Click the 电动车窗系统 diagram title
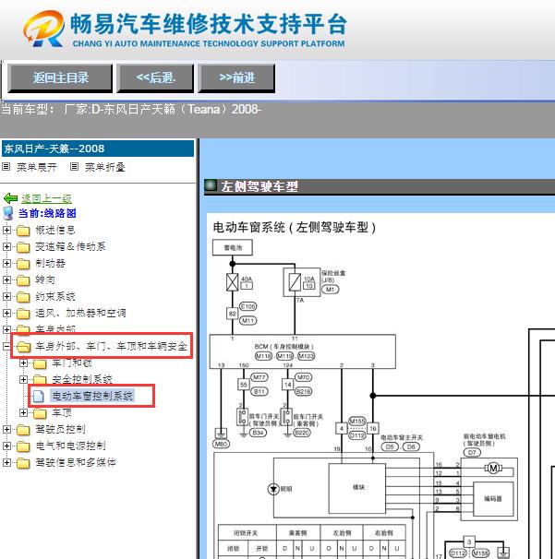The width and height of the screenshot is (555, 559). [294, 228]
